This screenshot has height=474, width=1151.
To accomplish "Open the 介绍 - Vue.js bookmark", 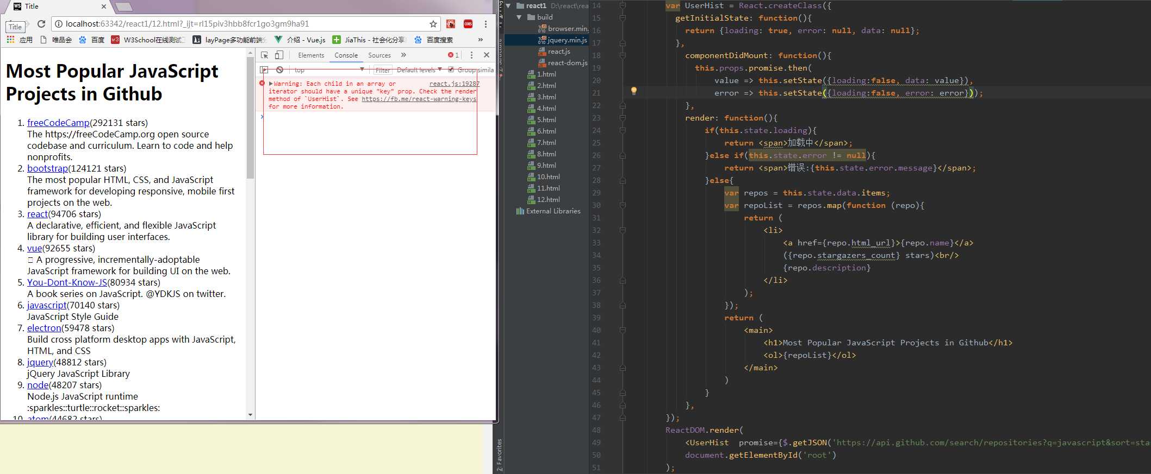I will [300, 40].
